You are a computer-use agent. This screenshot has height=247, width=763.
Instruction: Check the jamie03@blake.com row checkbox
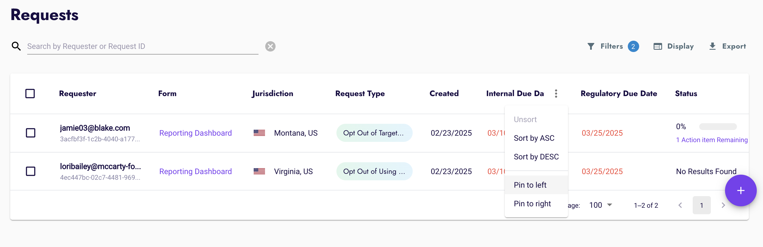click(x=31, y=133)
